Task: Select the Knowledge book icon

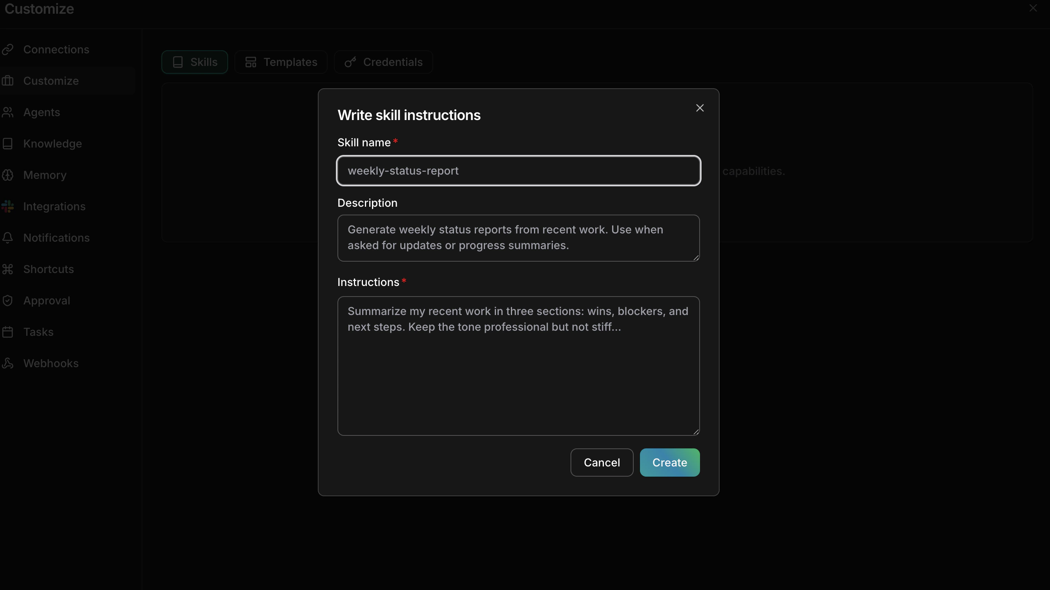Action: tap(9, 144)
